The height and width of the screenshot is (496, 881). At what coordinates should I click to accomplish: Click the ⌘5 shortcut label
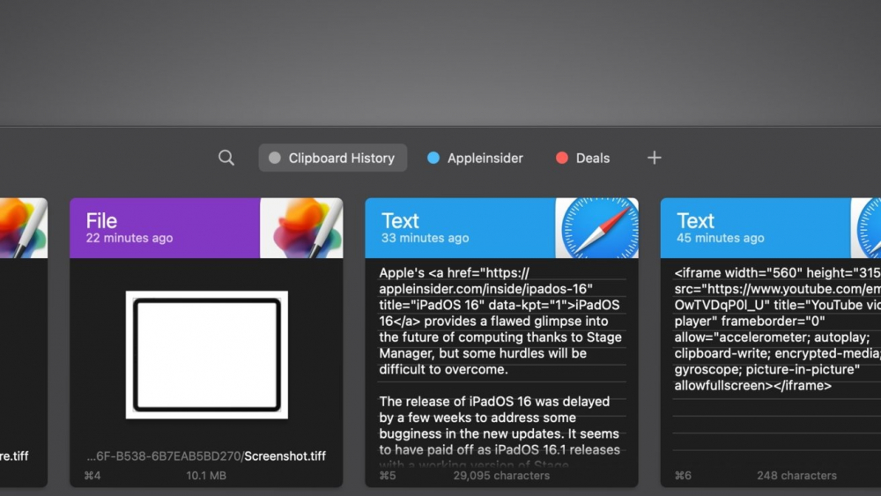click(x=388, y=476)
